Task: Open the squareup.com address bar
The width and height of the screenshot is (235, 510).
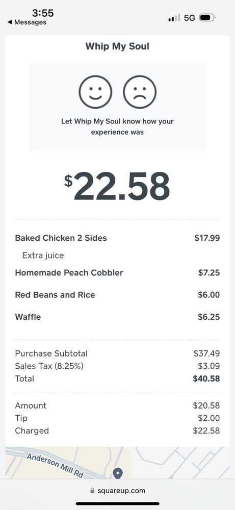Action: [117, 491]
